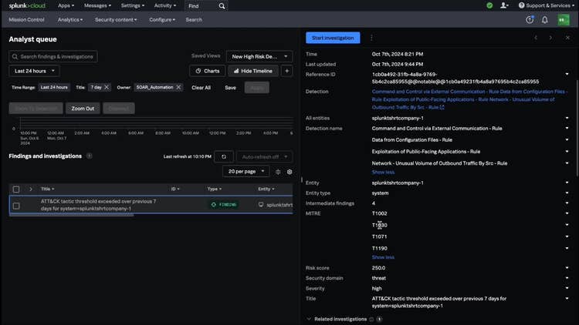Hide the timeline chart
The image size is (579, 325).
[x=254, y=71]
